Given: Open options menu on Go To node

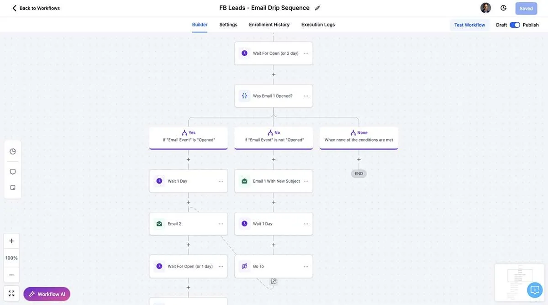Looking at the screenshot, I should (306, 266).
